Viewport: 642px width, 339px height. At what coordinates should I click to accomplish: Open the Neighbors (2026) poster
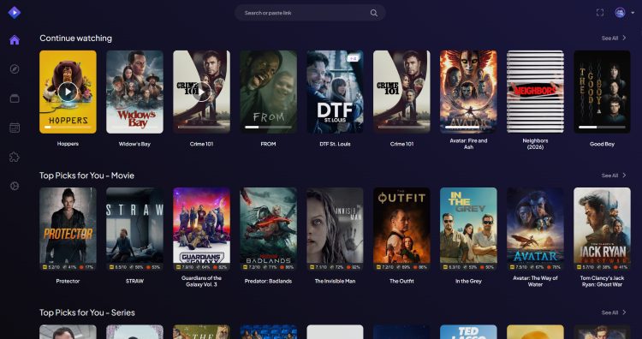click(535, 92)
